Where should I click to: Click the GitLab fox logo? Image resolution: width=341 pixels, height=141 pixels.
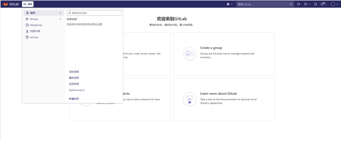[x=6, y=4]
